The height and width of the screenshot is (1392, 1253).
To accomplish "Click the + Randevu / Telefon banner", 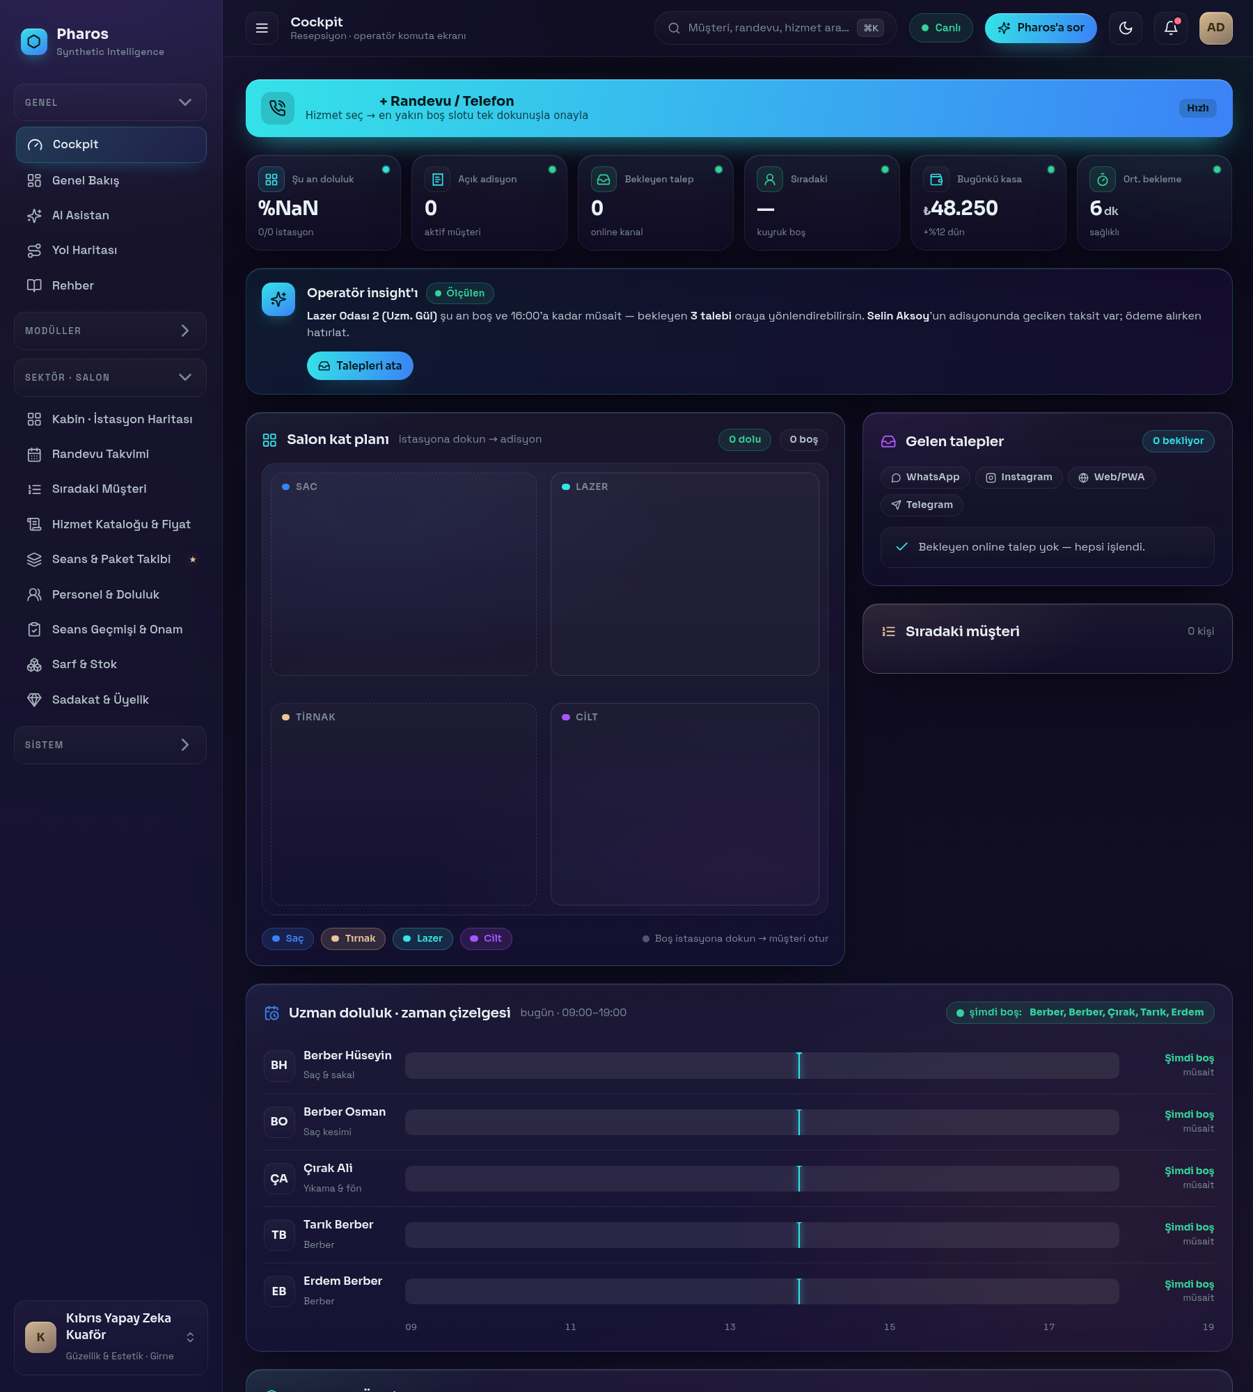I will point(739,108).
